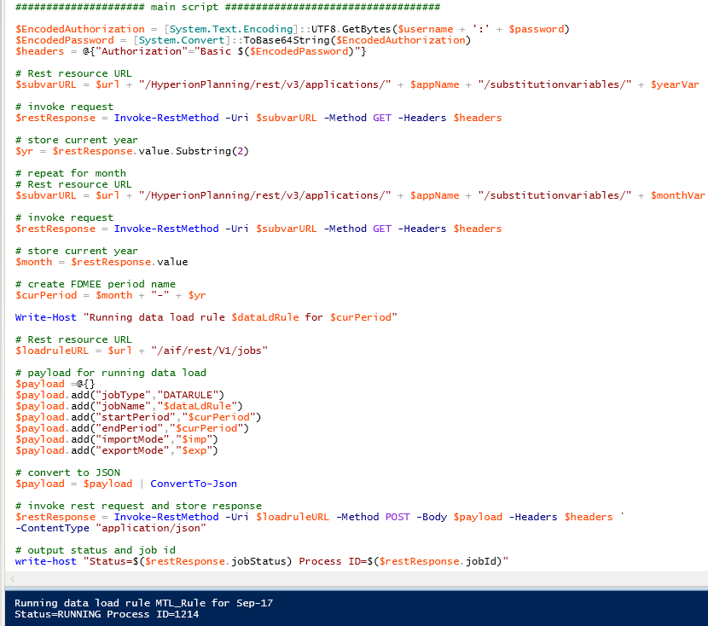Image resolution: width=708 pixels, height=626 pixels.
Task: Click '"exportMode"' key in payload
Action: (132, 451)
